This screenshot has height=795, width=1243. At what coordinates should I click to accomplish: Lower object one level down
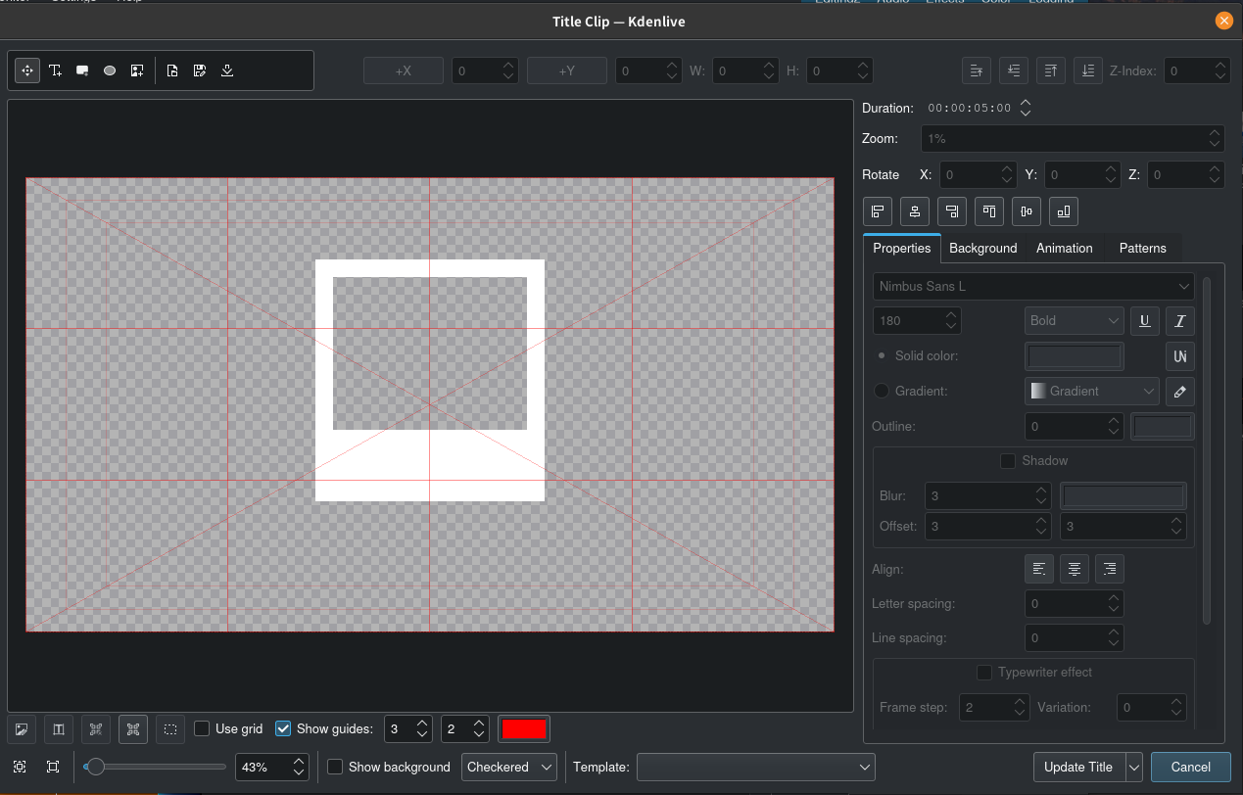point(1014,70)
